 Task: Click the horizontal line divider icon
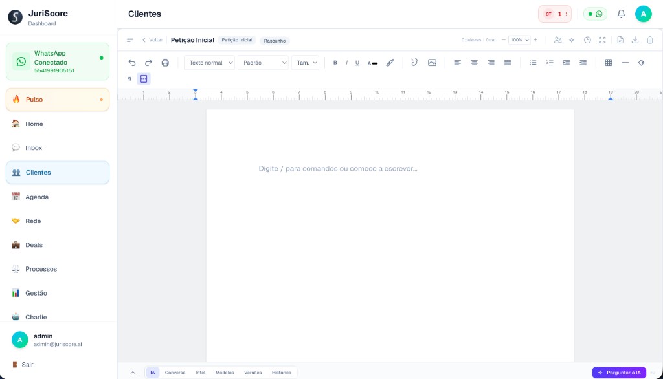coord(625,63)
